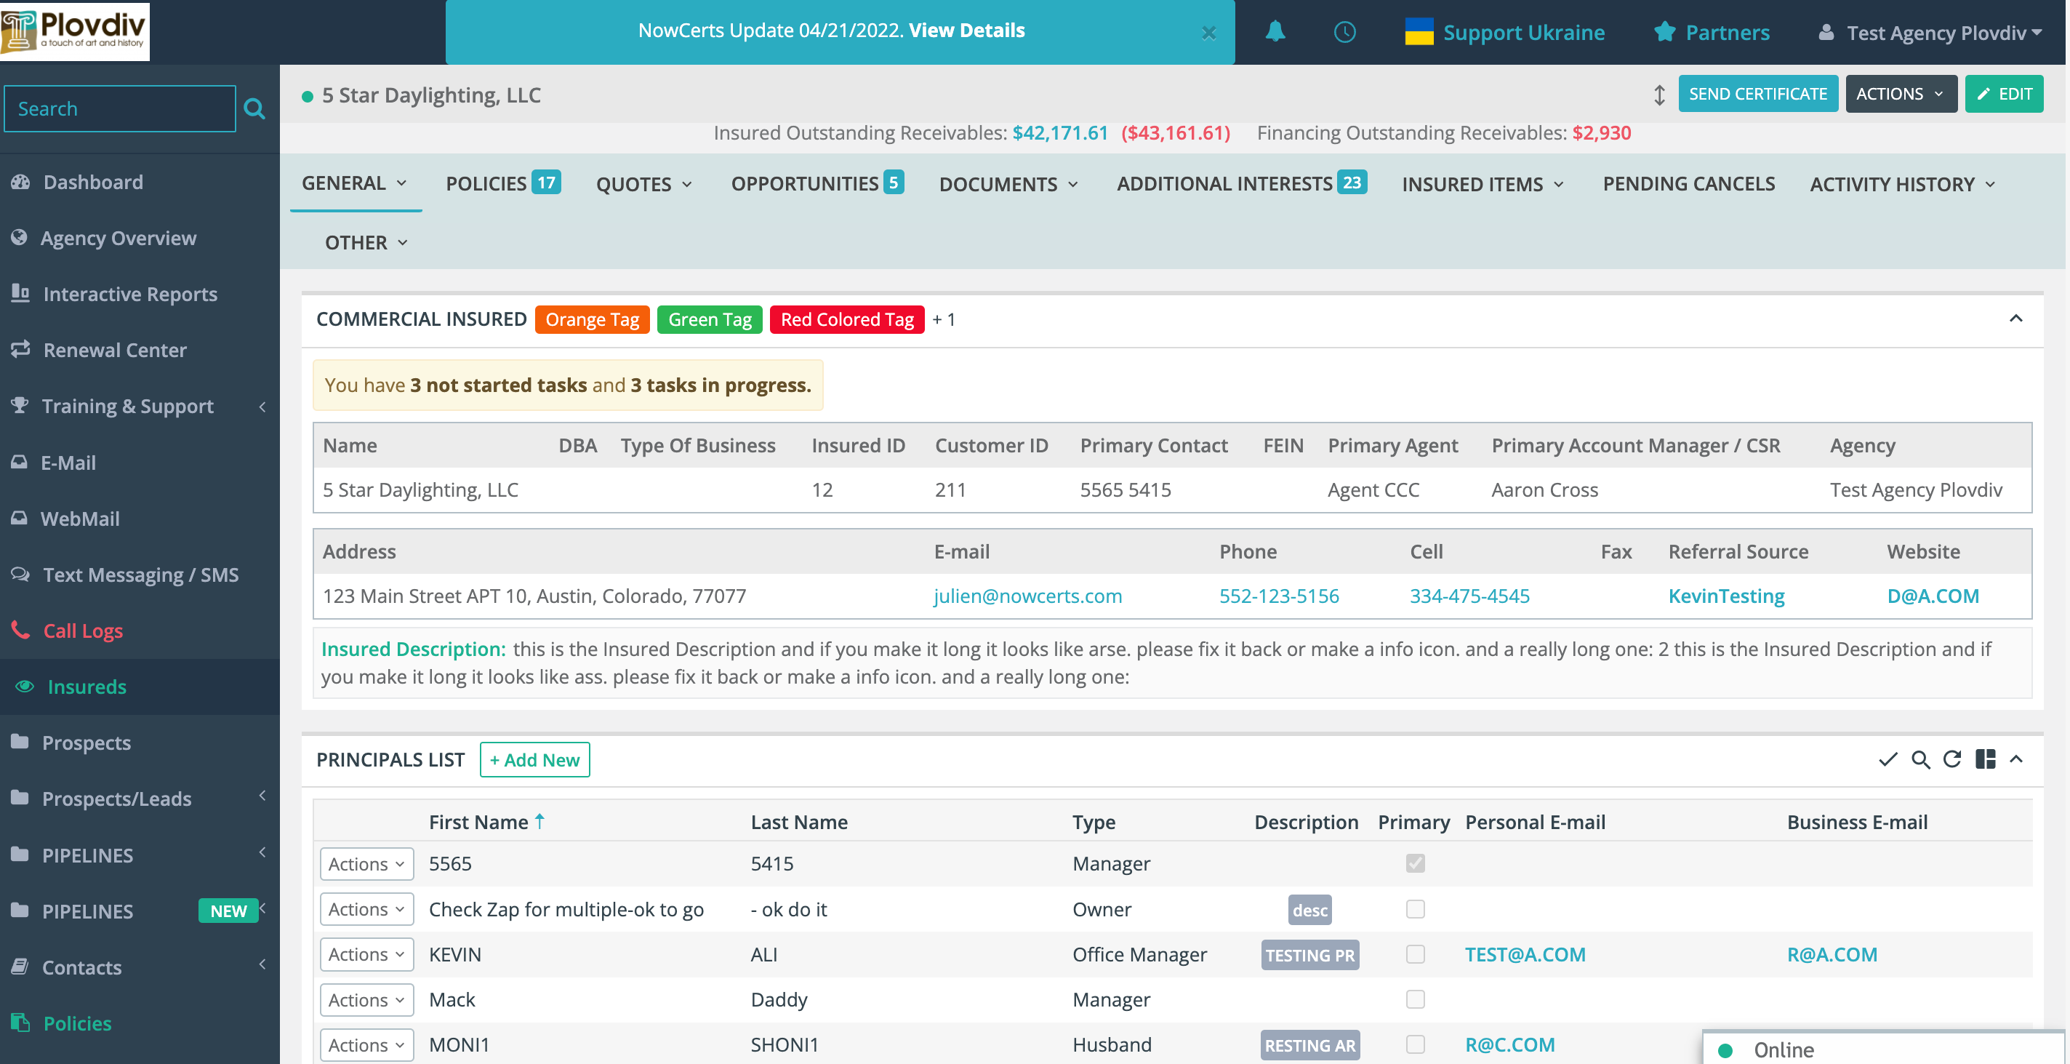Refresh the Principals List table
Screen dimensions: 2070x1064
[x=1953, y=759]
